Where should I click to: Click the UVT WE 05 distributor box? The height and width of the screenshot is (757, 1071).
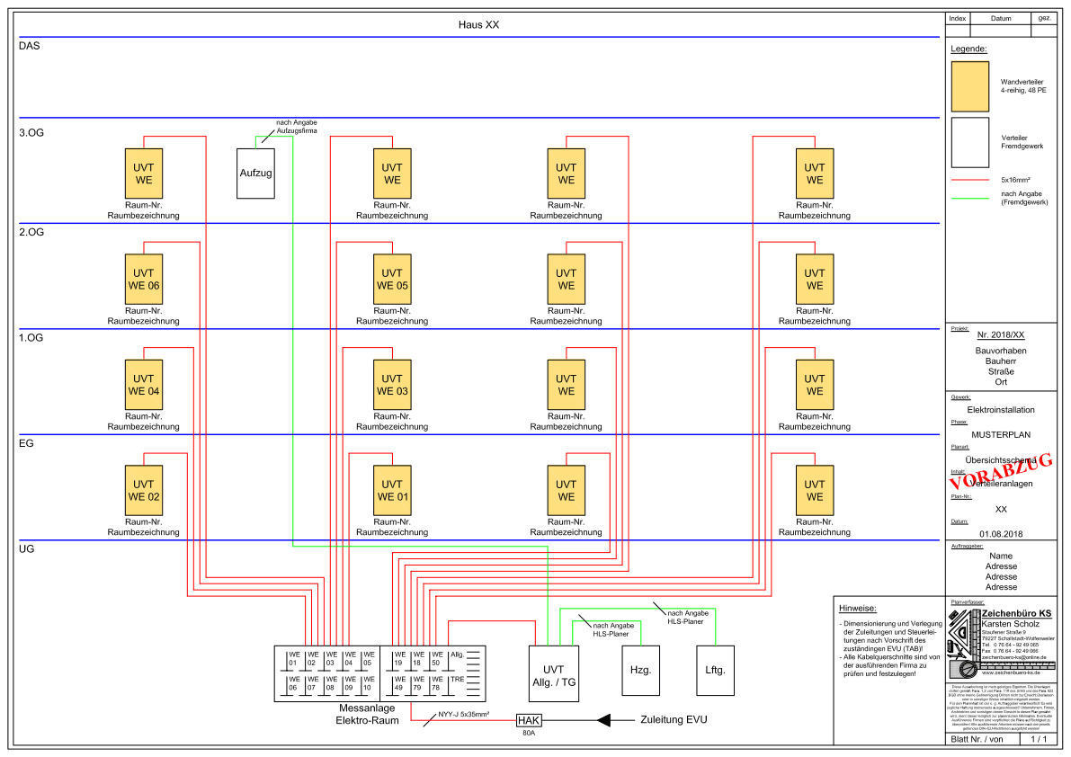[x=392, y=279]
